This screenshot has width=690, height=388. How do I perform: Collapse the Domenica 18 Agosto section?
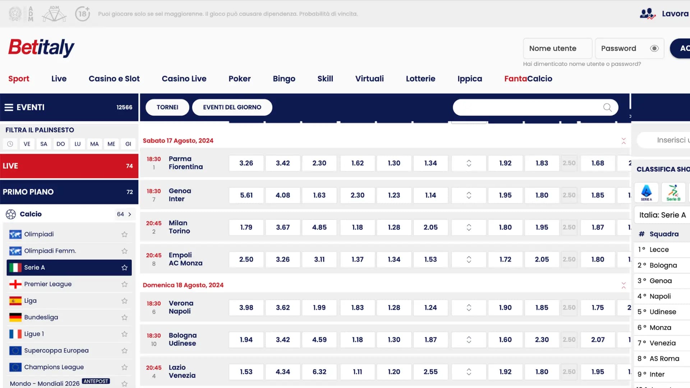(x=624, y=285)
